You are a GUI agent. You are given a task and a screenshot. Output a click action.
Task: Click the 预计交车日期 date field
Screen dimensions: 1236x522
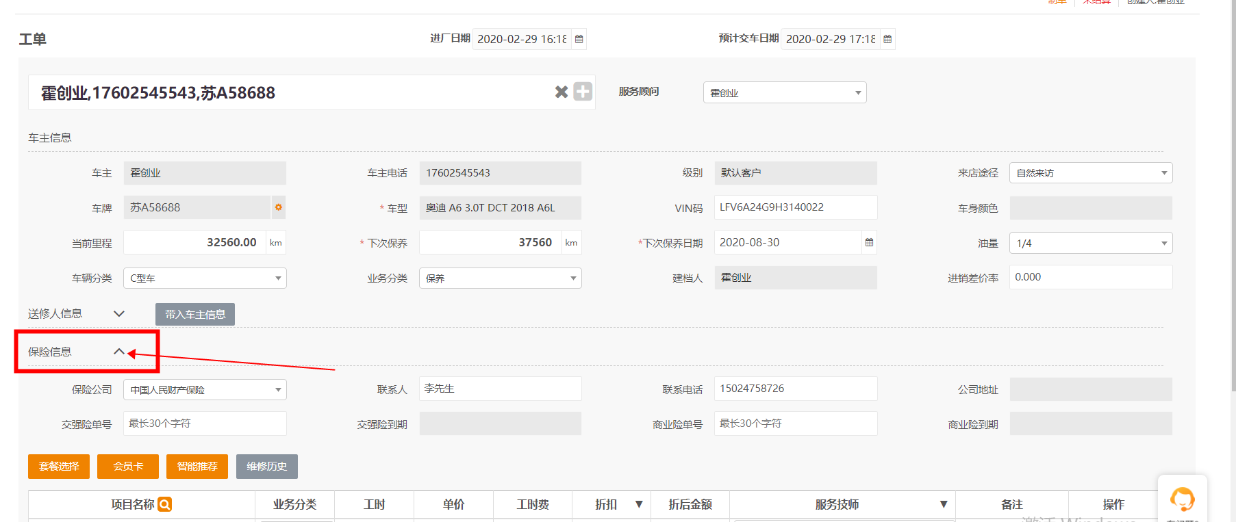coord(831,39)
